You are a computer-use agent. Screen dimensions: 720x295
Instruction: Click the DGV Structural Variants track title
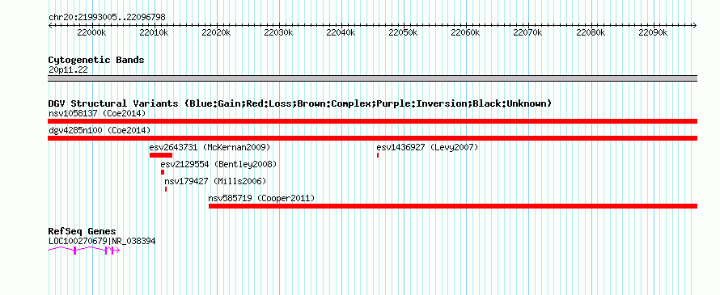(300, 103)
